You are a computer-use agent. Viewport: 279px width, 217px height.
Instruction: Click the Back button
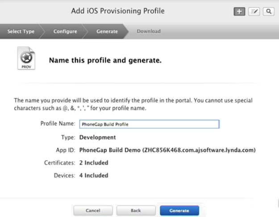(x=136, y=211)
